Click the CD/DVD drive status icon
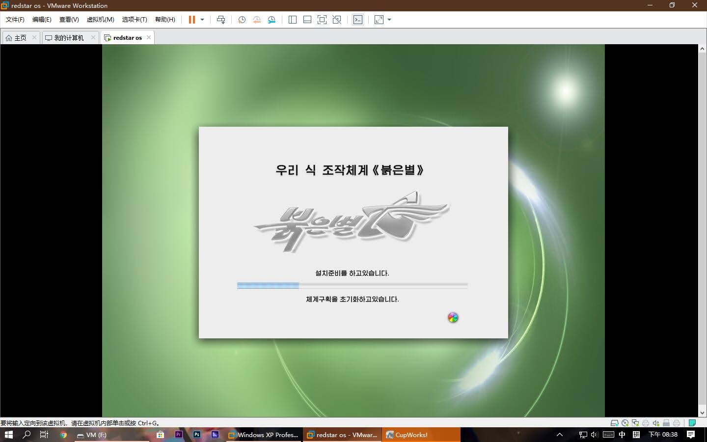The image size is (707, 442). pyautogui.click(x=625, y=423)
